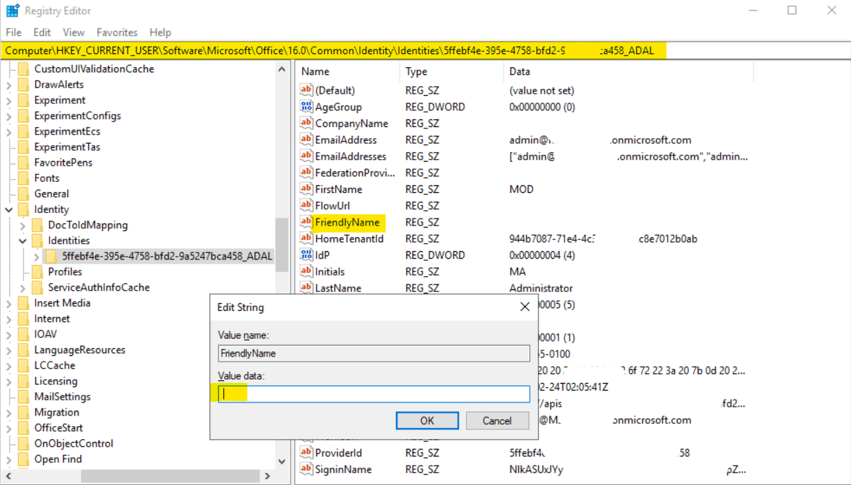Open the File menu
Viewport: 851px width, 485px height.
pyautogui.click(x=14, y=32)
